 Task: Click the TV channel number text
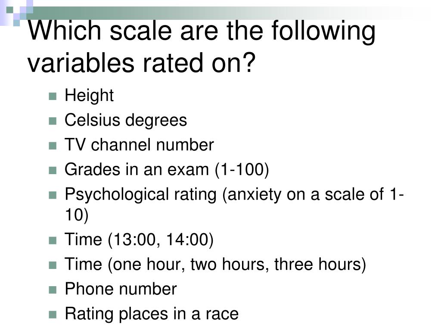(139, 145)
